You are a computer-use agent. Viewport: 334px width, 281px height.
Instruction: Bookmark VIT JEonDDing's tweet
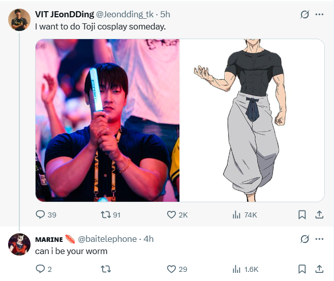tap(302, 214)
